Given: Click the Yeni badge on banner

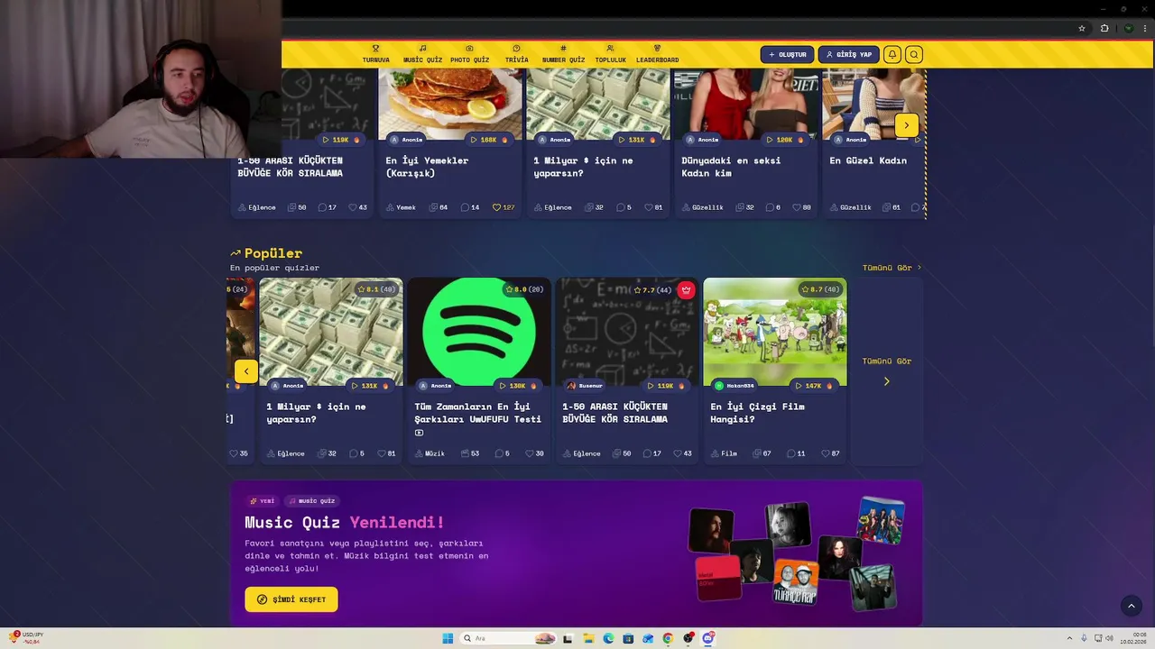Looking at the screenshot, I should coord(262,501).
